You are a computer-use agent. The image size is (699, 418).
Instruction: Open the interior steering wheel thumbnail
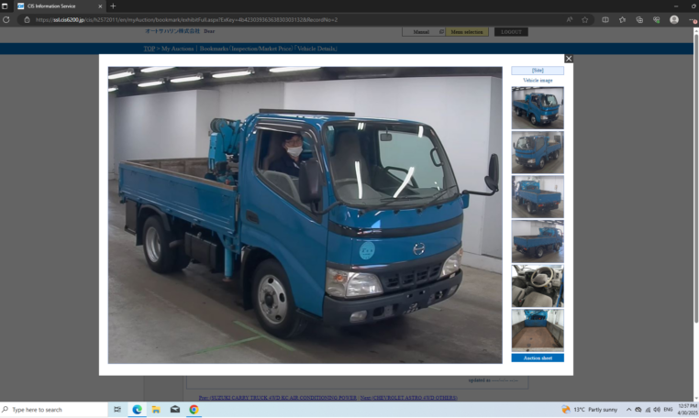point(538,286)
